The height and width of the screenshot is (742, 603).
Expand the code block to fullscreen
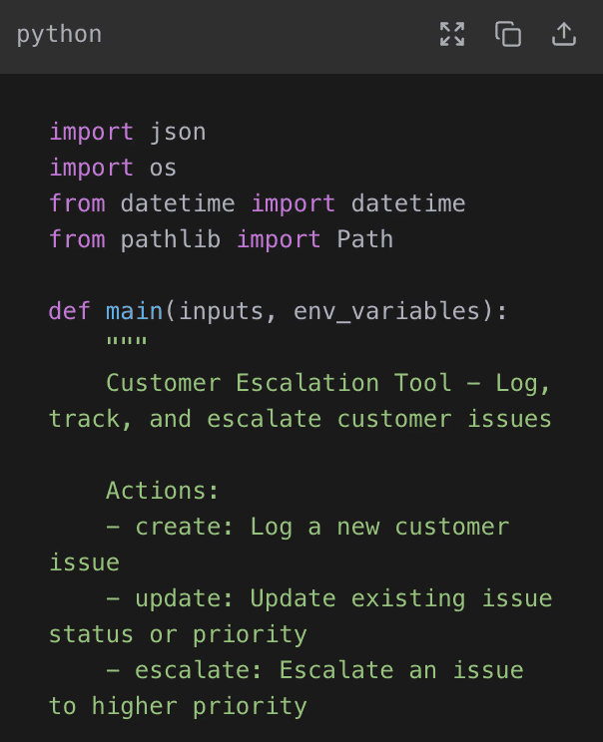pyautogui.click(x=452, y=35)
